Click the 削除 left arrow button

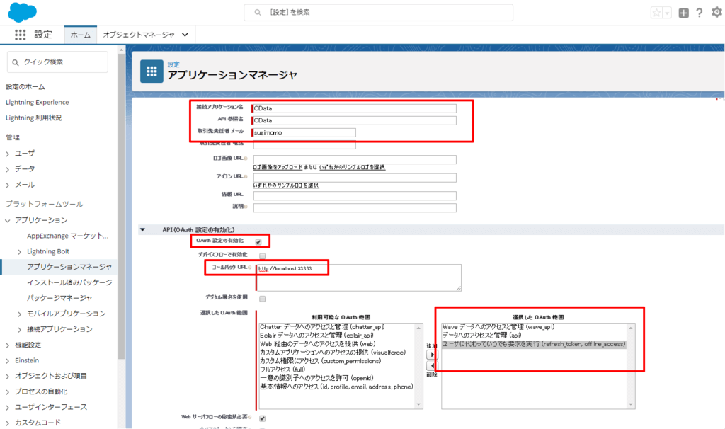431,366
